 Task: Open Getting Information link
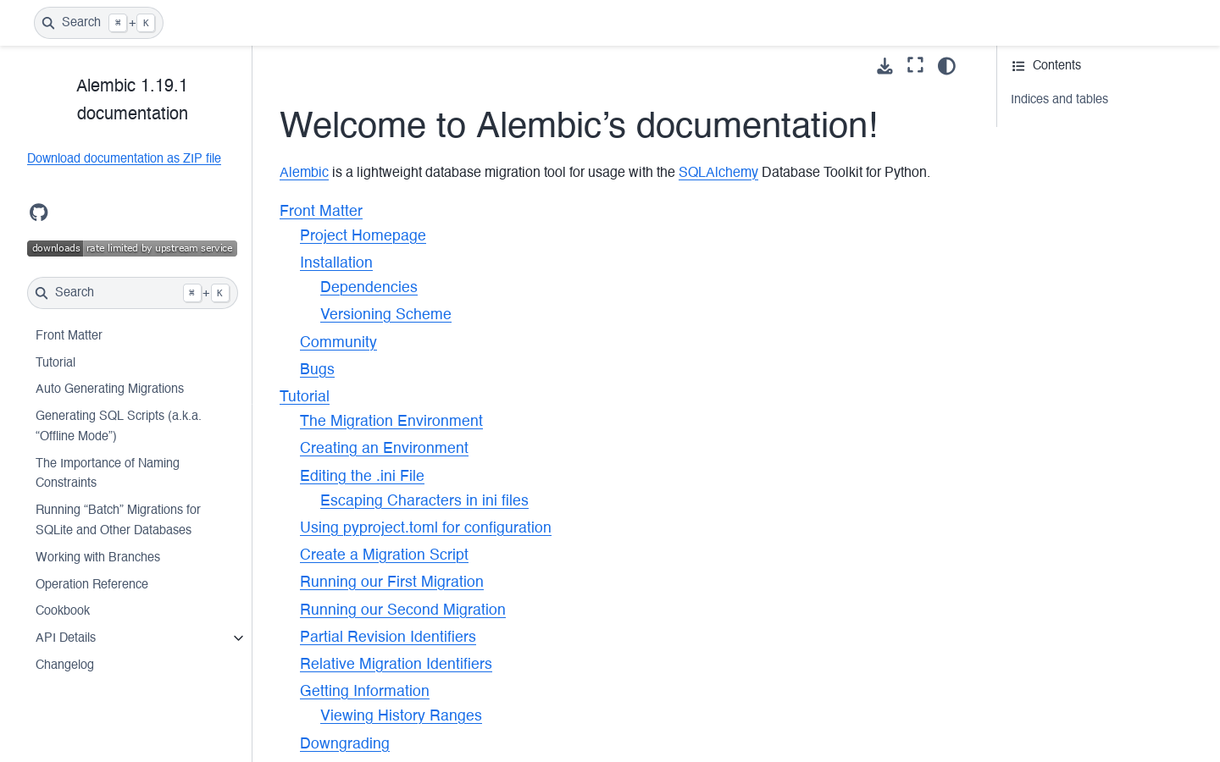click(364, 691)
